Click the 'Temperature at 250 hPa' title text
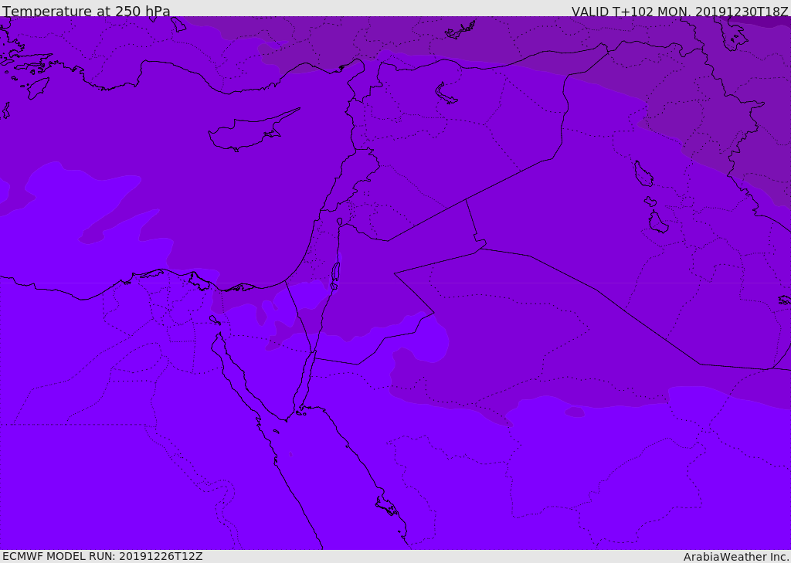791x563 pixels. (x=87, y=11)
